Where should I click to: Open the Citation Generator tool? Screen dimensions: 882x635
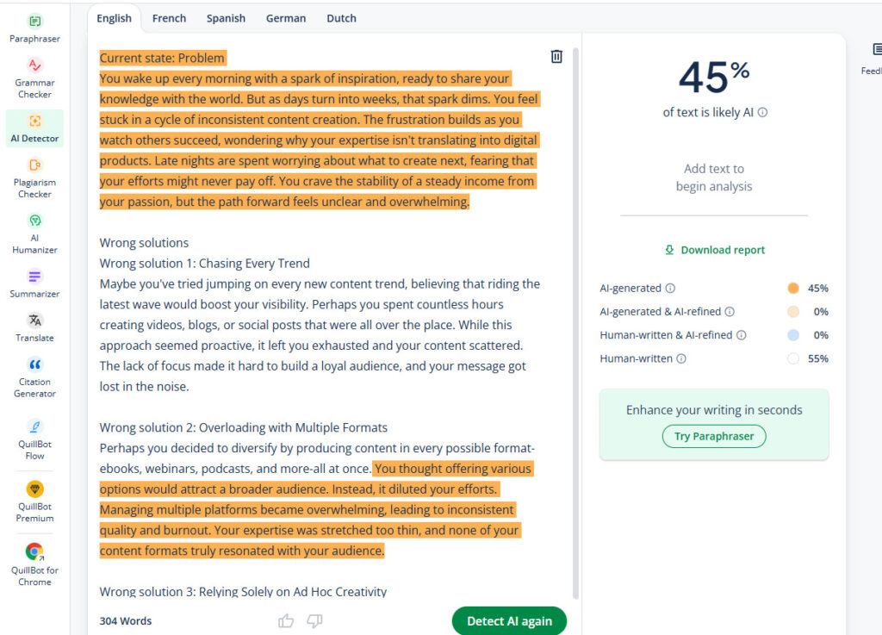coord(34,377)
